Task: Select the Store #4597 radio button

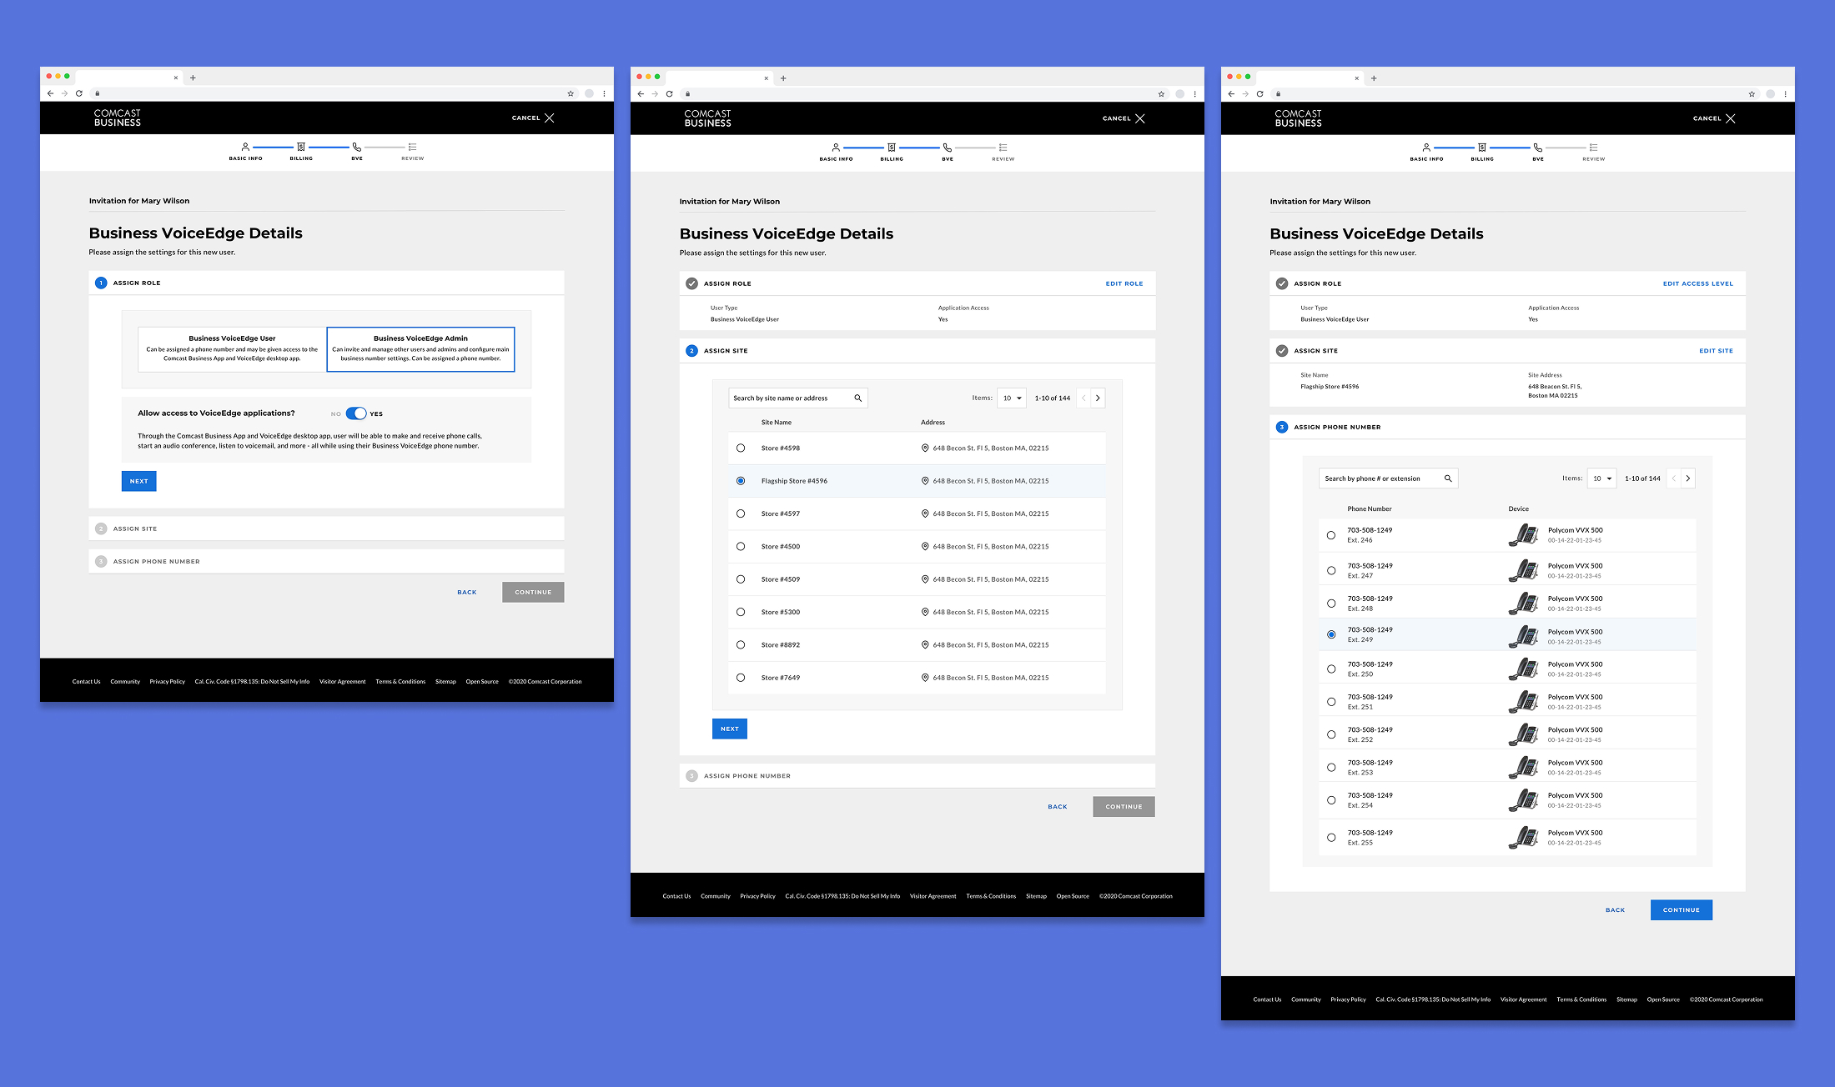Action: 741,513
